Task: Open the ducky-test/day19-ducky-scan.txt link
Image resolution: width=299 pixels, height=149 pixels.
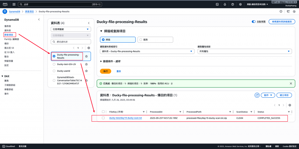Action: [x=126, y=118]
